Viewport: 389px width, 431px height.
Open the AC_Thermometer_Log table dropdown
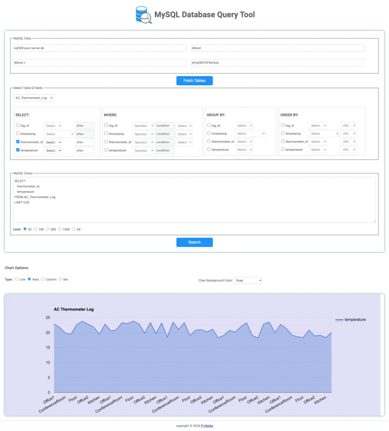point(33,98)
